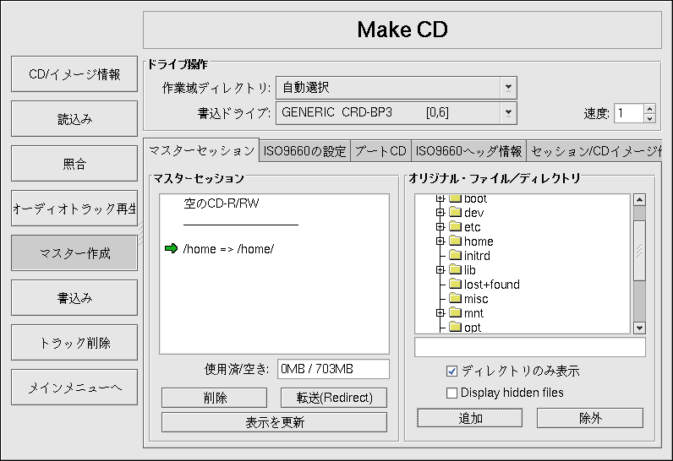This screenshot has width=673, height=461.
Task: Switch to the ISO9660の設定 tab
Action: 304,151
